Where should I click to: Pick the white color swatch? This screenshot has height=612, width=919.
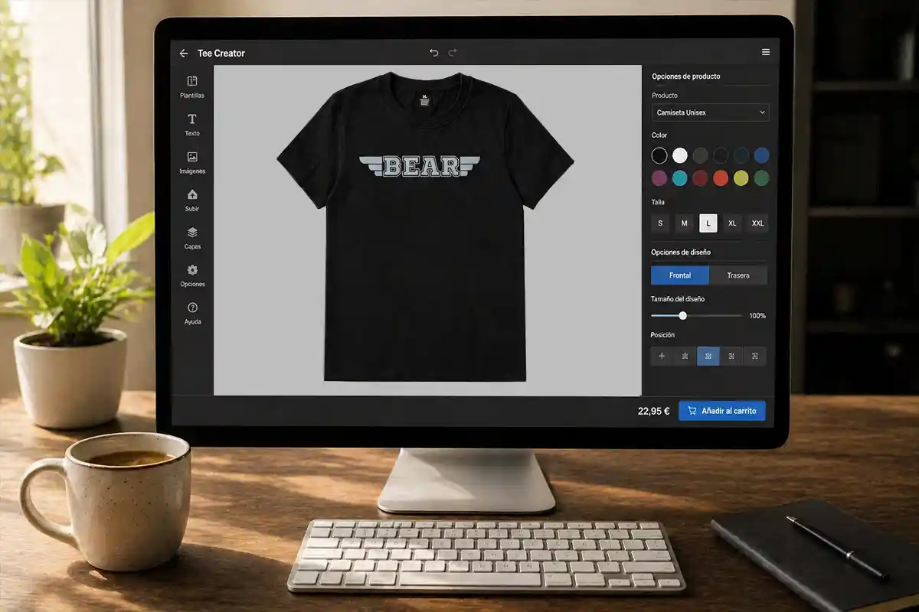coord(680,155)
